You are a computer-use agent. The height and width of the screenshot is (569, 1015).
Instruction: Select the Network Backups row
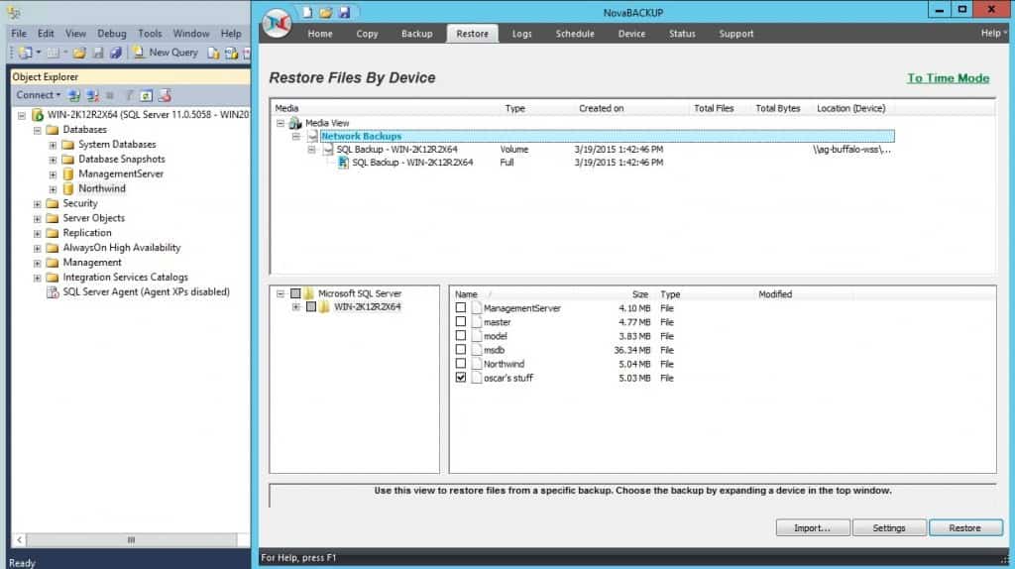point(608,136)
